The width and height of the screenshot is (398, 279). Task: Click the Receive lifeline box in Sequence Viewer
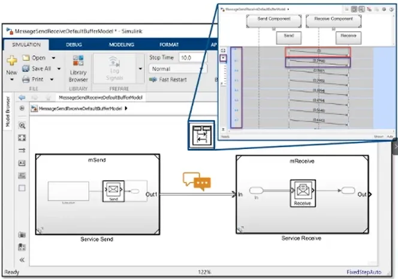click(x=348, y=38)
